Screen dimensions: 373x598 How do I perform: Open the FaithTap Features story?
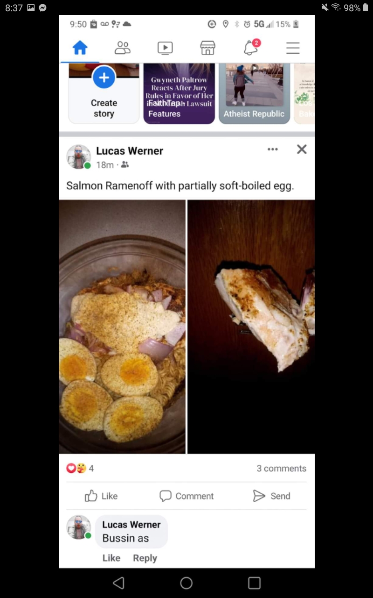click(179, 93)
